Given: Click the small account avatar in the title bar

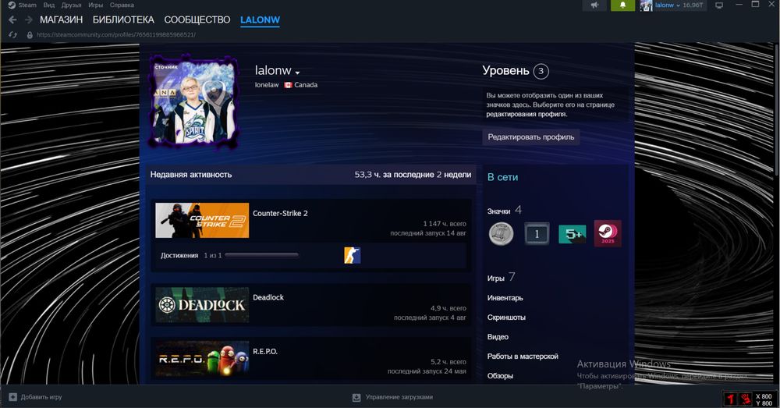Looking at the screenshot, I should [646, 5].
